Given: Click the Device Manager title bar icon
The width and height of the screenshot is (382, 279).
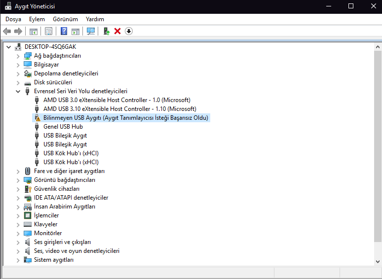Looking at the screenshot, I should (x=8, y=6).
